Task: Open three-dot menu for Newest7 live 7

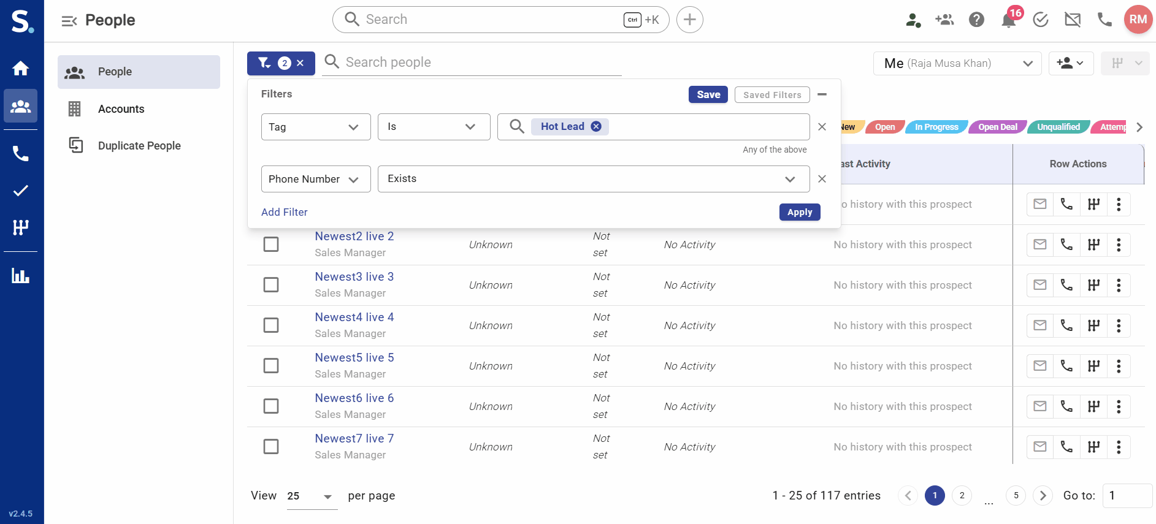Action: click(1119, 447)
